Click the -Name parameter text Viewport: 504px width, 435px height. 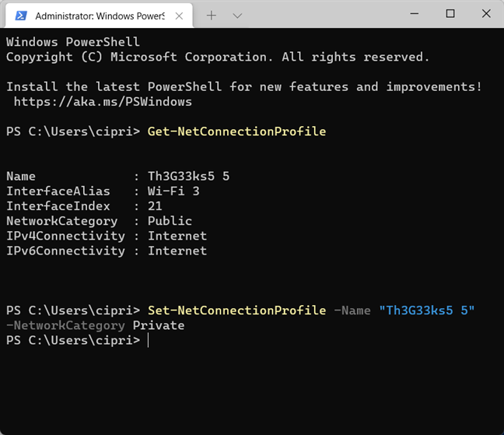(352, 310)
